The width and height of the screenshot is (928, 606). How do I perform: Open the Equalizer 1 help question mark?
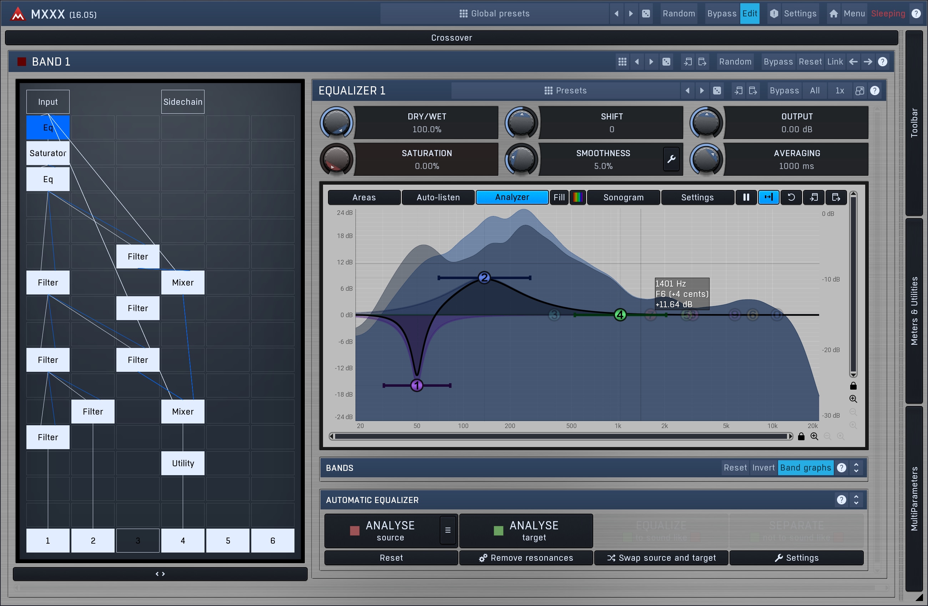(874, 90)
